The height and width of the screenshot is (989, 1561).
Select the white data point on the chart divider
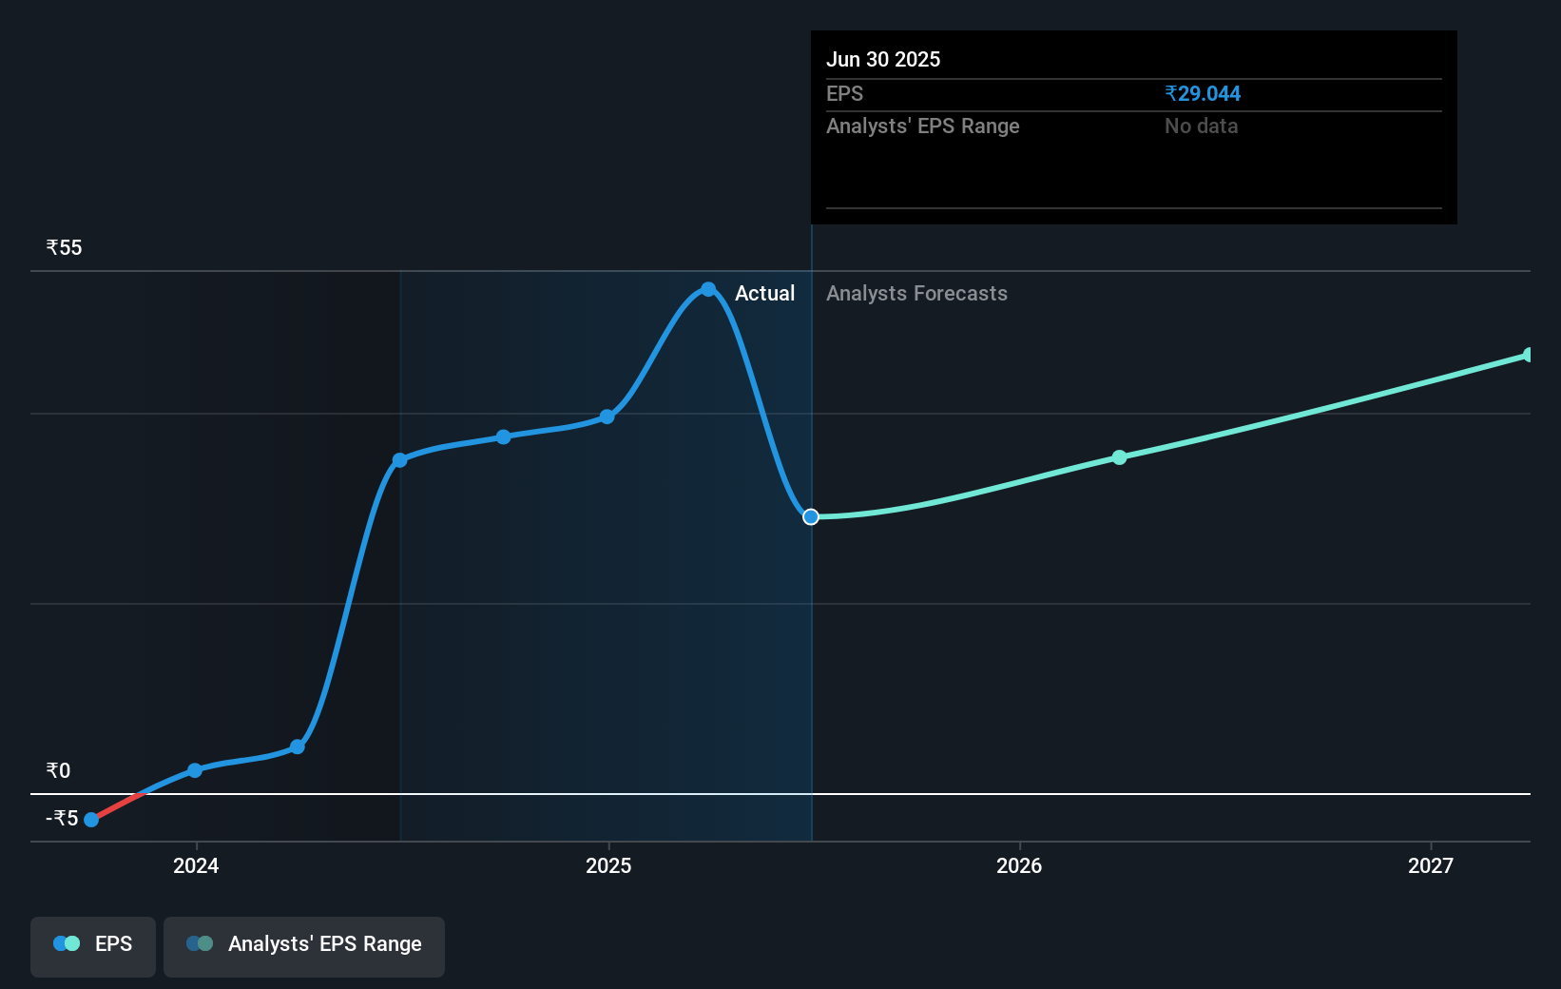pyautogui.click(x=811, y=517)
